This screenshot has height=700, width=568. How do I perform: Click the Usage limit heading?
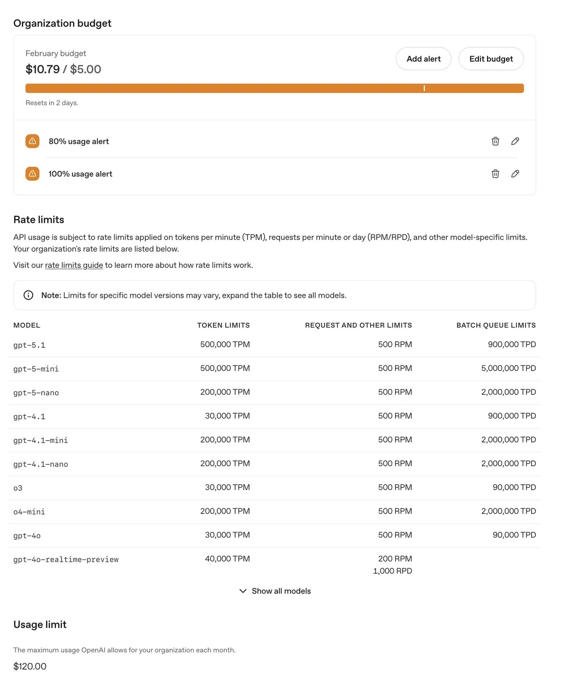click(40, 625)
